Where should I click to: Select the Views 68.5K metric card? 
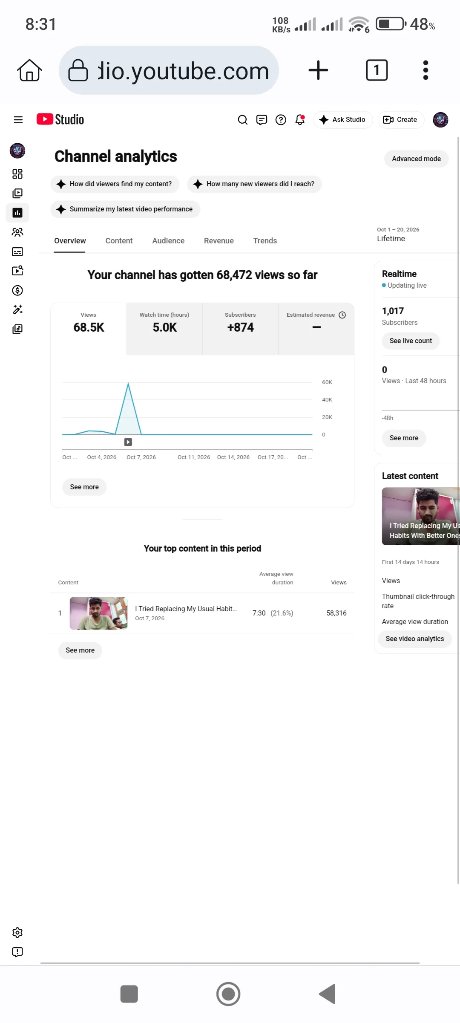(89, 329)
